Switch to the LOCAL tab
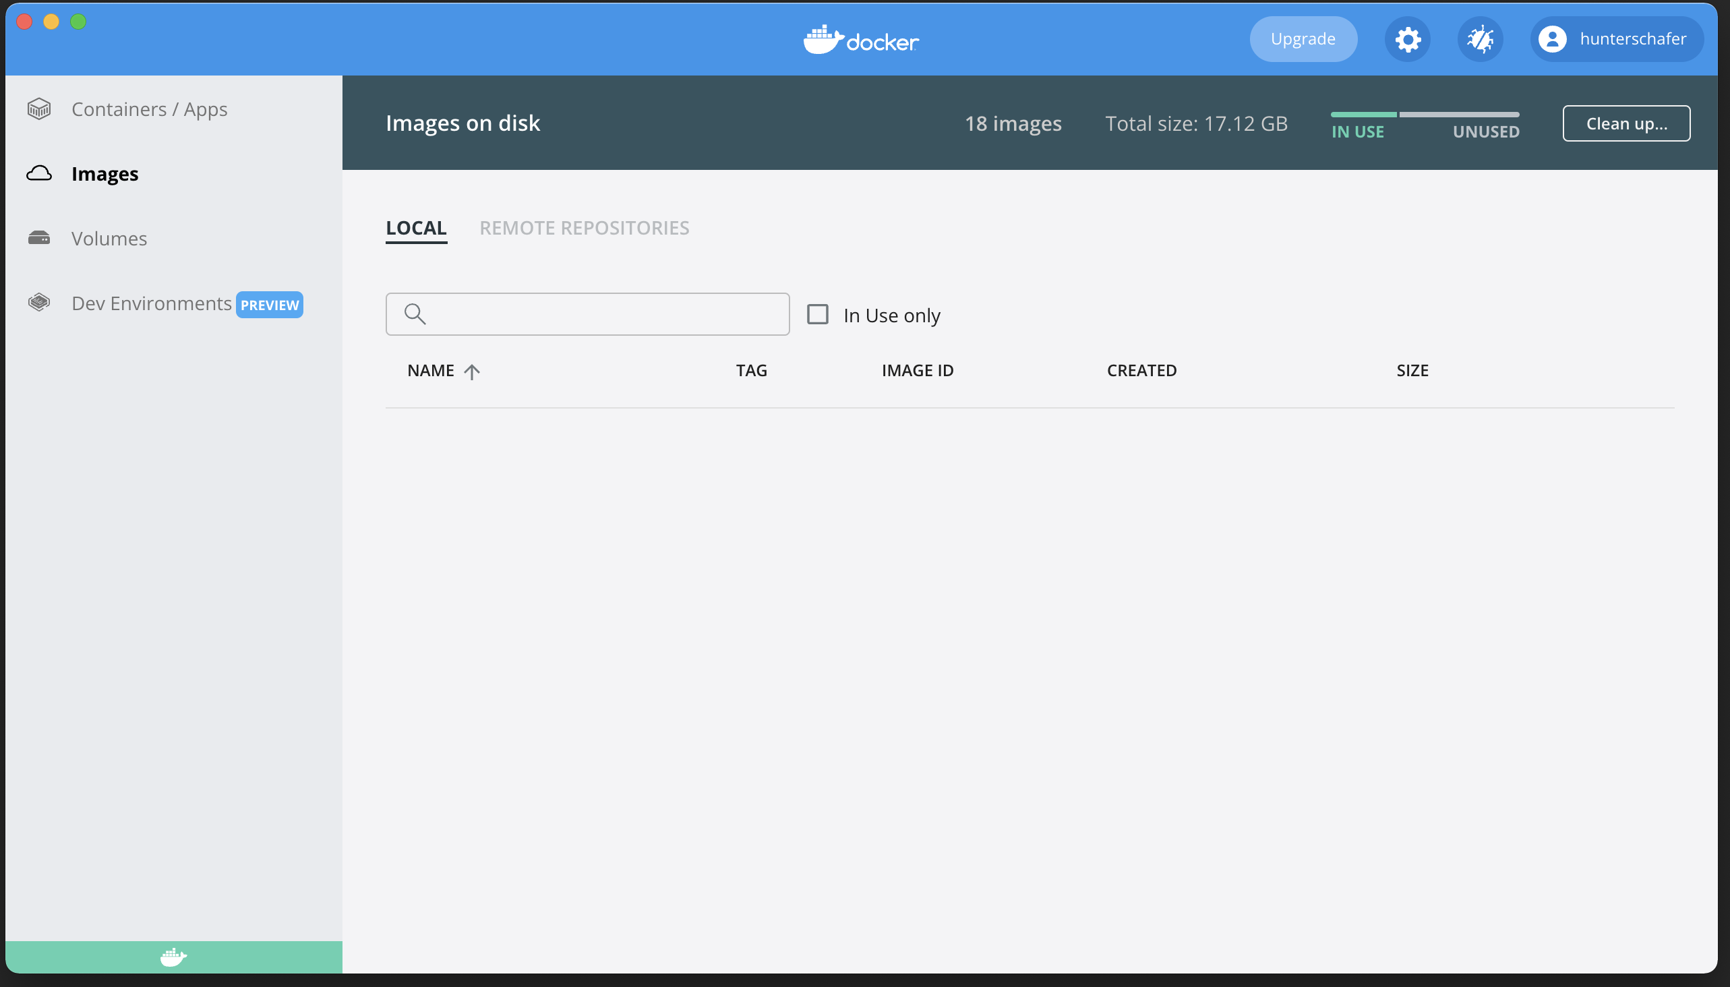 pos(416,228)
